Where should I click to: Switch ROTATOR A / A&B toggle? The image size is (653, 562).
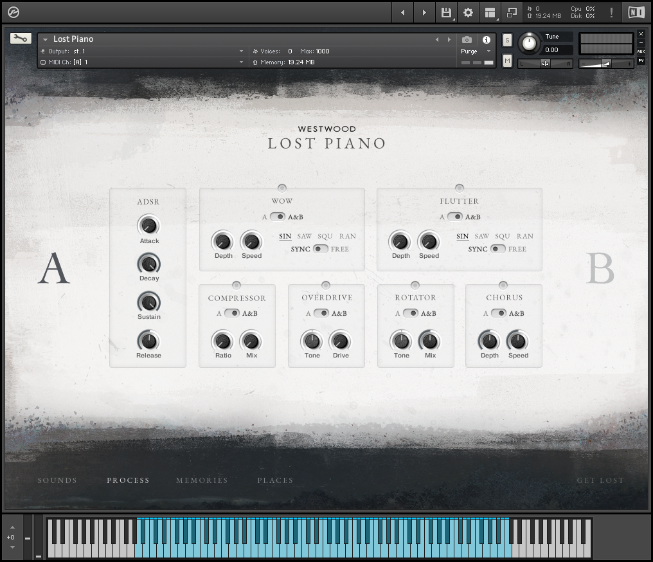point(410,313)
